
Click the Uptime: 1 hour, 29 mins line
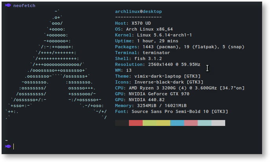pos(147,41)
